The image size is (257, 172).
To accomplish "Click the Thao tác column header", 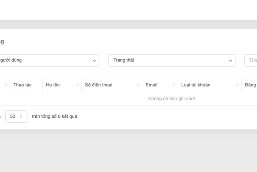I will 22,85.
